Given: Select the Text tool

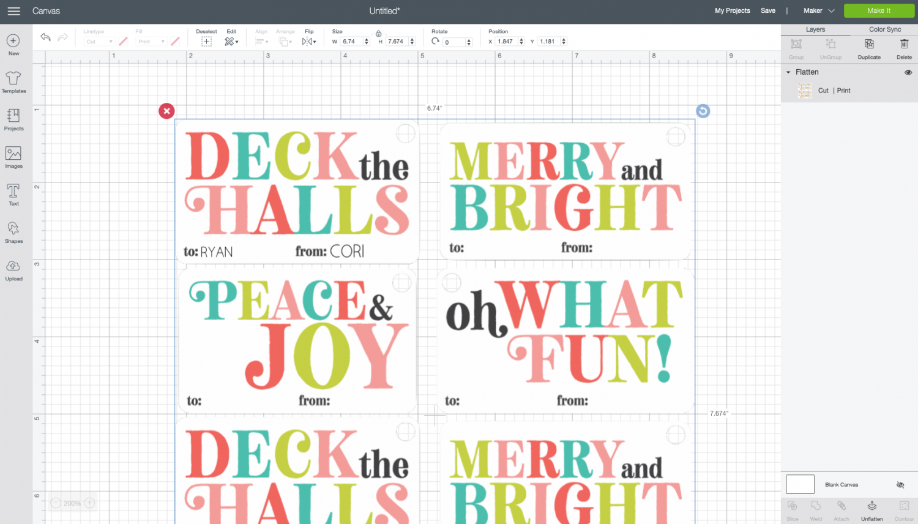Looking at the screenshot, I should (13, 195).
